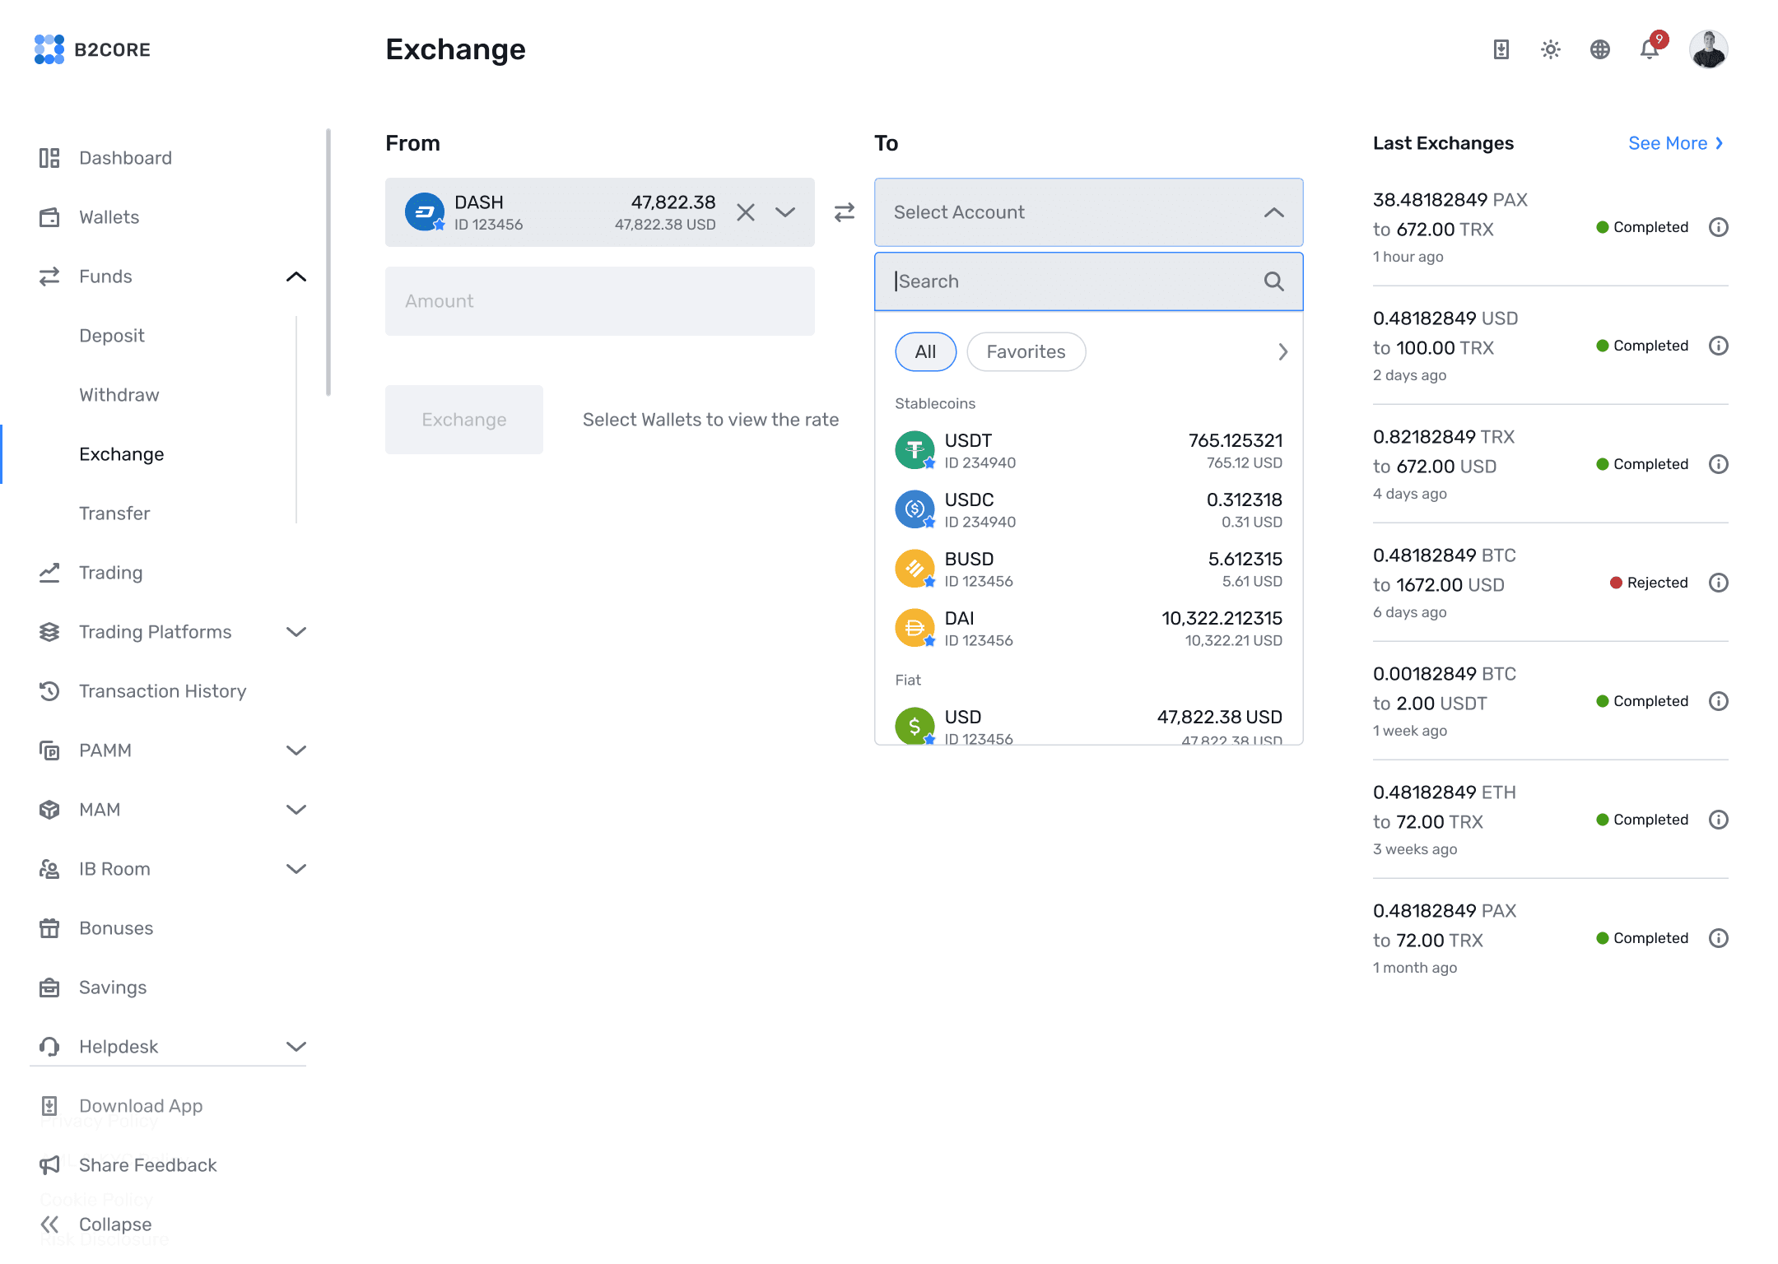Choose the DAI account

pos(1089,629)
